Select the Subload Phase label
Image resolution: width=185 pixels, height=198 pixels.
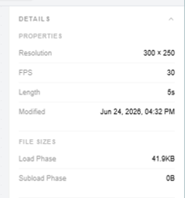(43, 178)
